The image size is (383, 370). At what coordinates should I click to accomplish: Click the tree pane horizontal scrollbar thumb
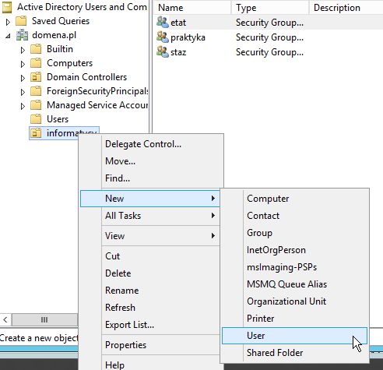tap(44, 319)
